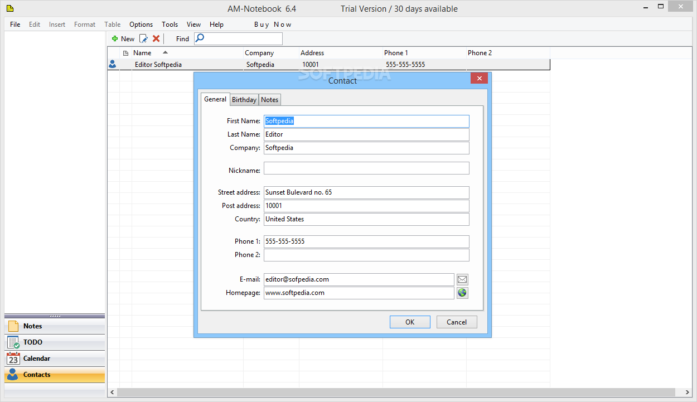
Task: Select the Contacts section in sidebar
Action: point(55,375)
